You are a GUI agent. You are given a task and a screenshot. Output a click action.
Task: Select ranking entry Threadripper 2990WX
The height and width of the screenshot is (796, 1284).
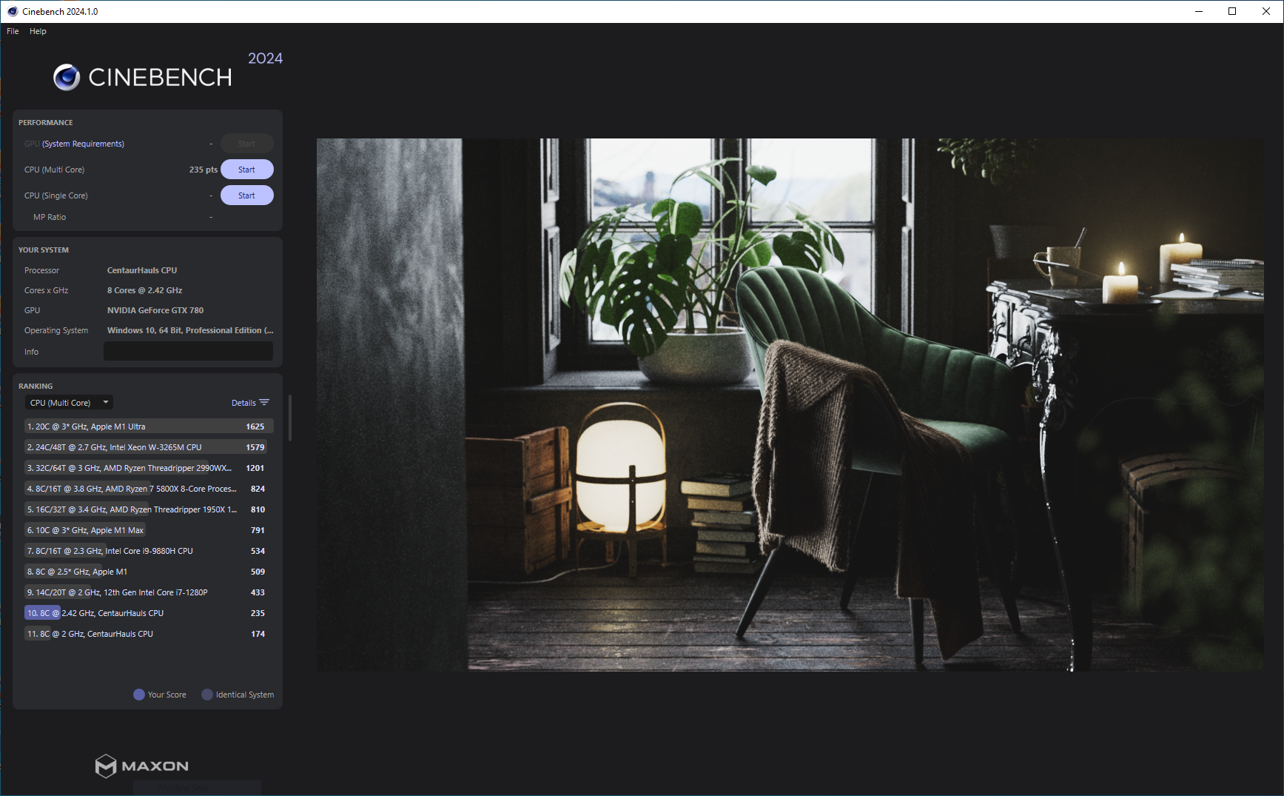coord(149,468)
